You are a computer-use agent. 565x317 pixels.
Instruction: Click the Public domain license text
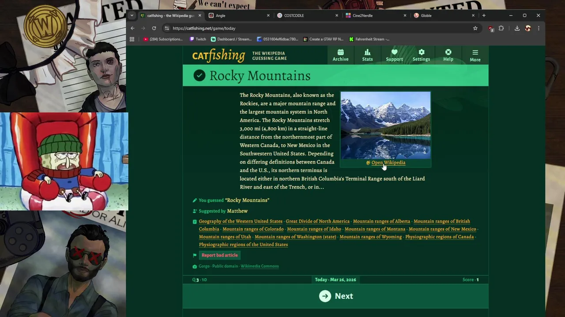[x=225, y=266]
